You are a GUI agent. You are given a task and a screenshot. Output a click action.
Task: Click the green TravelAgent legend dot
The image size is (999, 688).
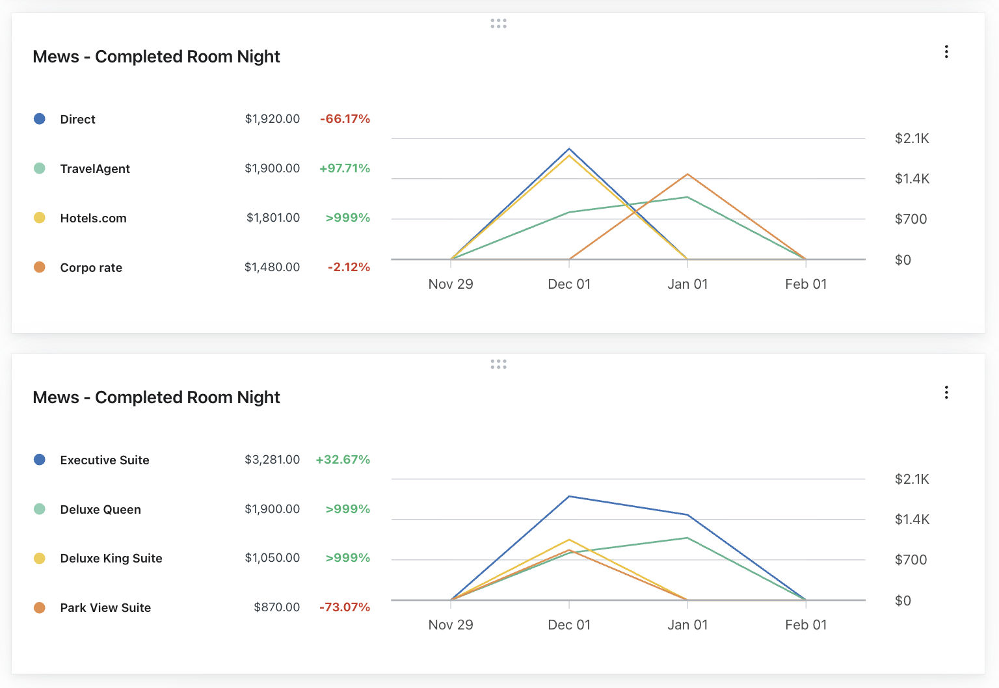pyautogui.click(x=40, y=168)
